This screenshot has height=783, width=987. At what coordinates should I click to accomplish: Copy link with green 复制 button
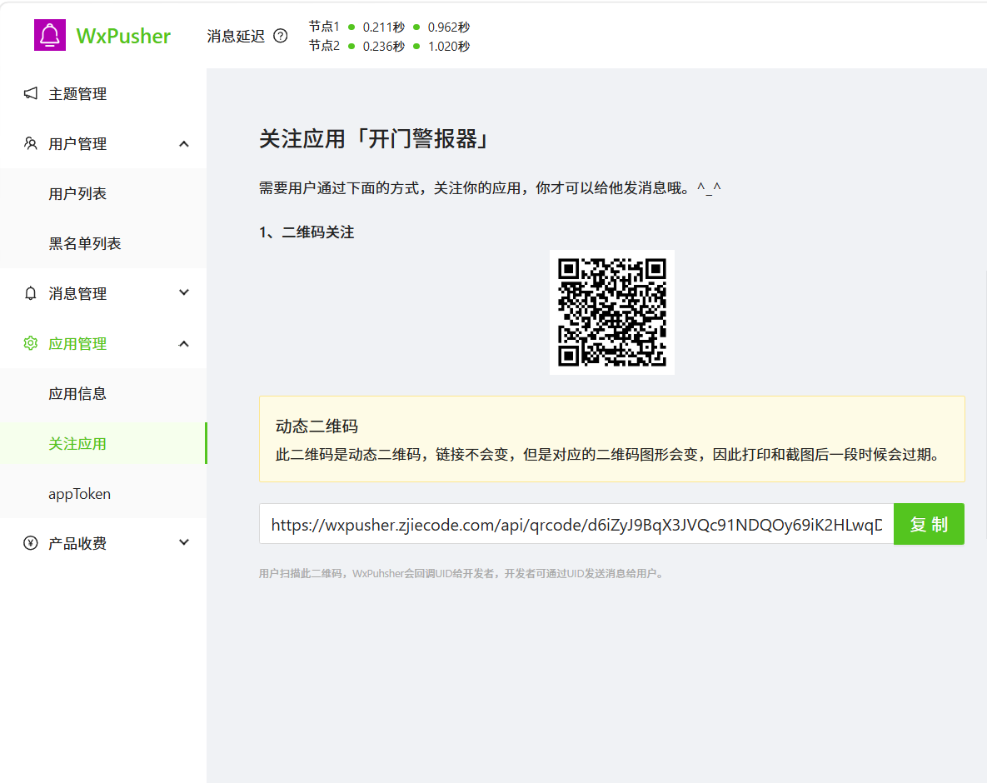[x=929, y=524]
